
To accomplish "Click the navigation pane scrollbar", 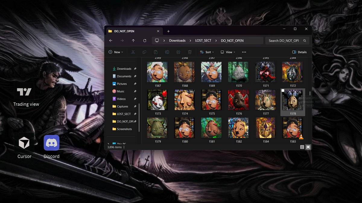I will [x=139, y=117].
